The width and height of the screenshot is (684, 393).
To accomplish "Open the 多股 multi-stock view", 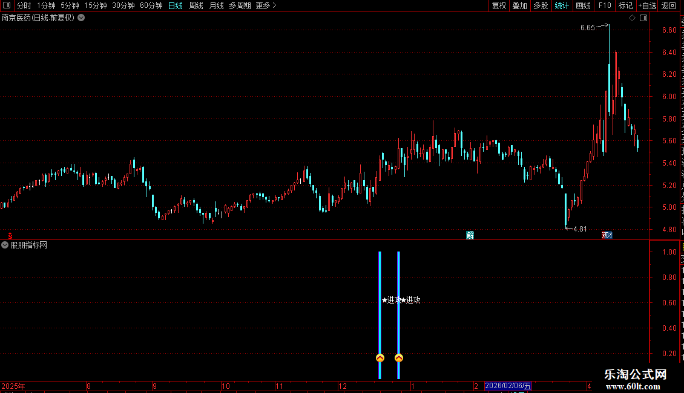I will click(x=541, y=5).
